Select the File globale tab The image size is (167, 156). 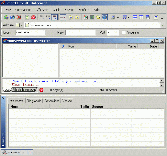(34, 101)
